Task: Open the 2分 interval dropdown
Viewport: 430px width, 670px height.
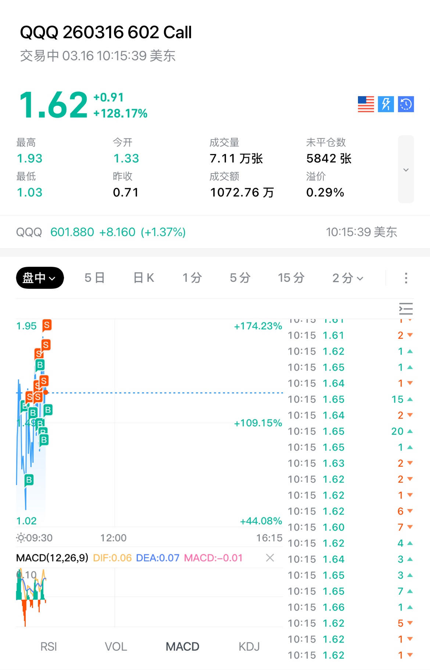Action: click(347, 278)
